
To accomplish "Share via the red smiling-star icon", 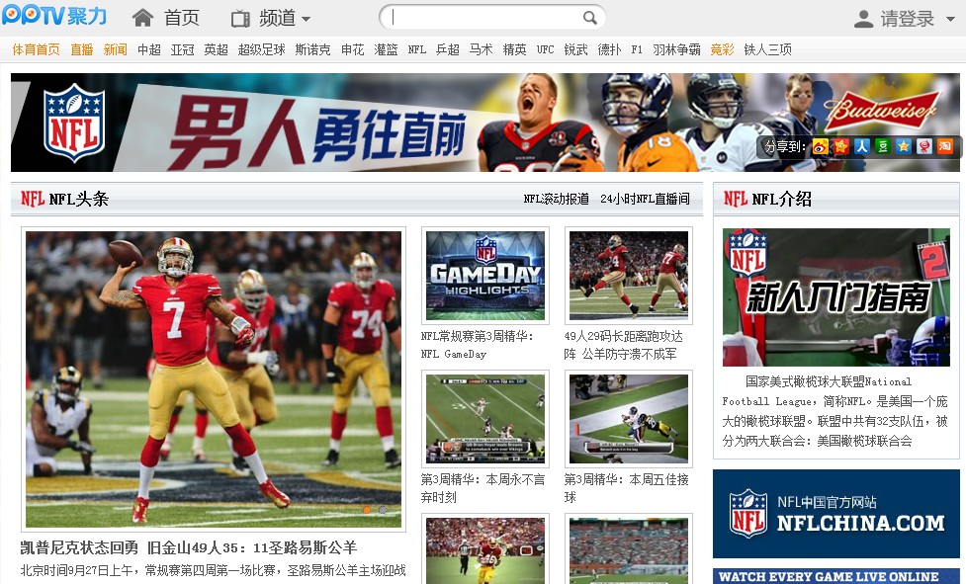I will point(841,146).
